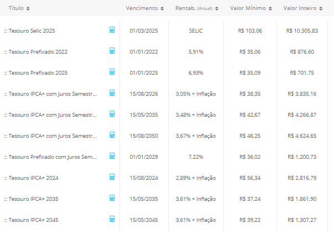Open Tesouro Prefixado 2022 bond link
Screen dimensions: 334x234
pyautogui.click(x=36, y=52)
